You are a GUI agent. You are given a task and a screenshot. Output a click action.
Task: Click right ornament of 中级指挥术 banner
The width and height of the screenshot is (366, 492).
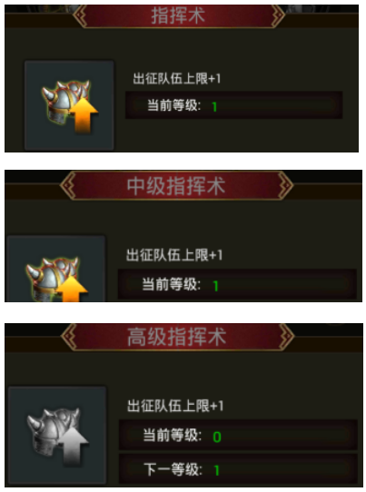[285, 185]
